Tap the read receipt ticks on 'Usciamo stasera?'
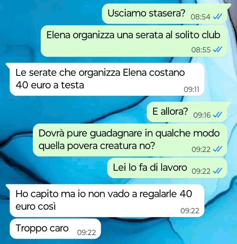 pyautogui.click(x=217, y=16)
